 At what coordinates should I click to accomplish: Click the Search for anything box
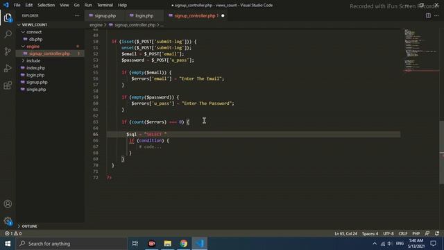(71, 244)
